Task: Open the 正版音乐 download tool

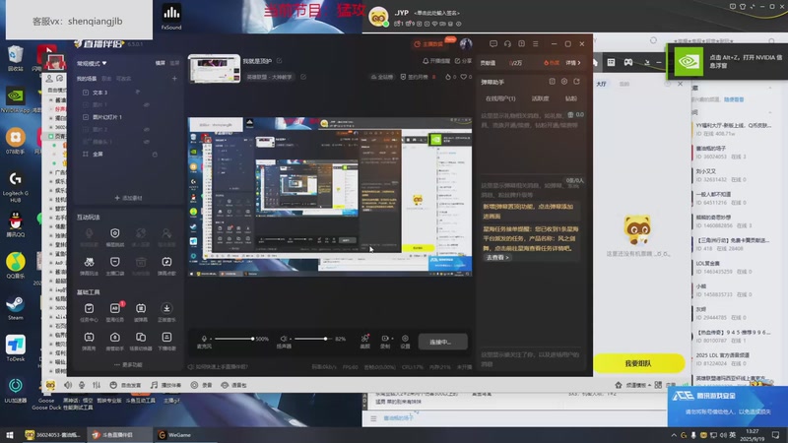Action: click(x=166, y=312)
